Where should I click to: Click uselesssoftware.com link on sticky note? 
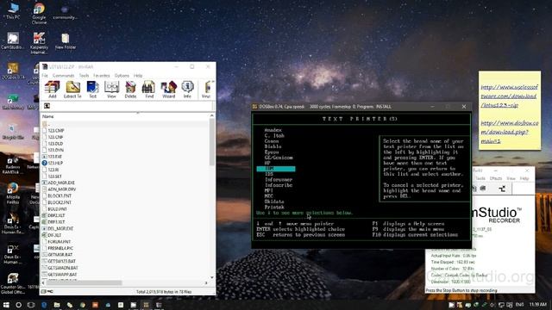pyautogui.click(x=509, y=96)
